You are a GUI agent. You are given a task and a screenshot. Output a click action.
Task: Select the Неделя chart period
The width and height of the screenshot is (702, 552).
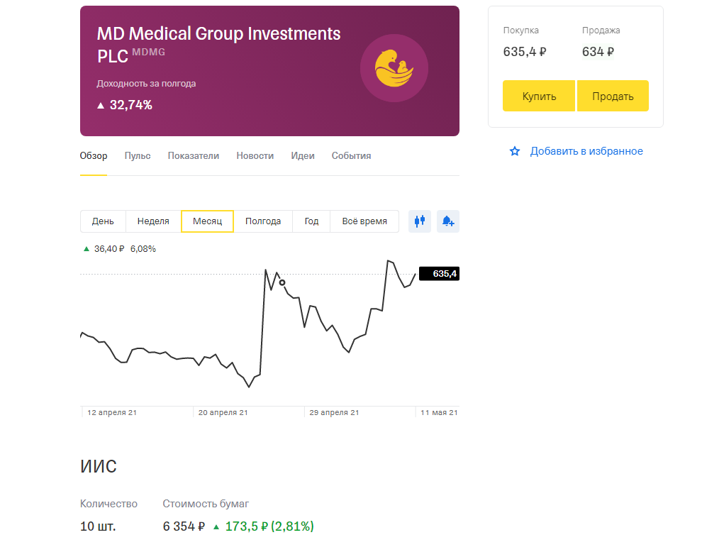point(153,221)
